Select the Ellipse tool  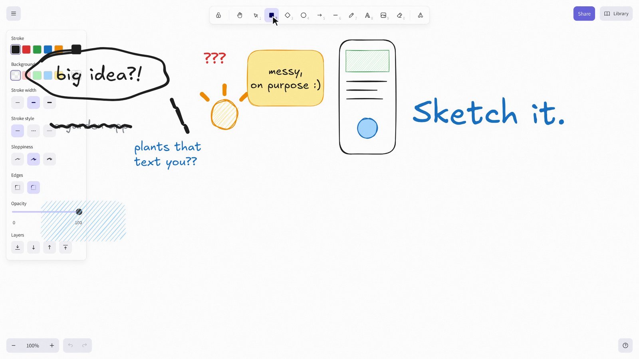pos(304,15)
